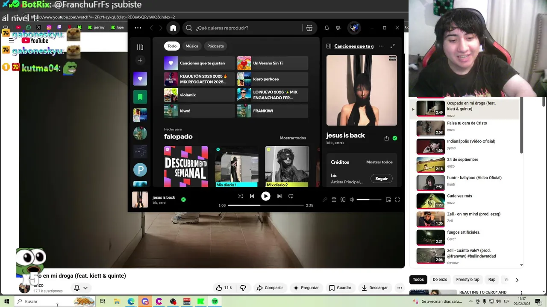The width and height of the screenshot is (547, 307).
Task: Open FRANKIWI playlist shortcut
Action: pos(273,110)
